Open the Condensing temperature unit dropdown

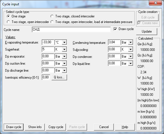click(130, 42)
